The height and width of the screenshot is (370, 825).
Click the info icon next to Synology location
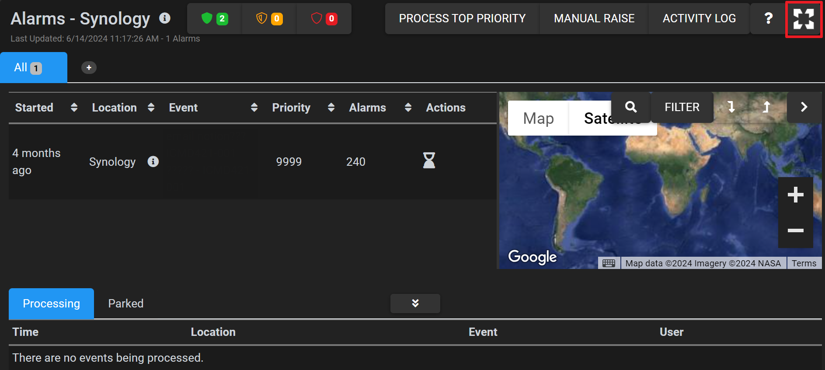153,161
